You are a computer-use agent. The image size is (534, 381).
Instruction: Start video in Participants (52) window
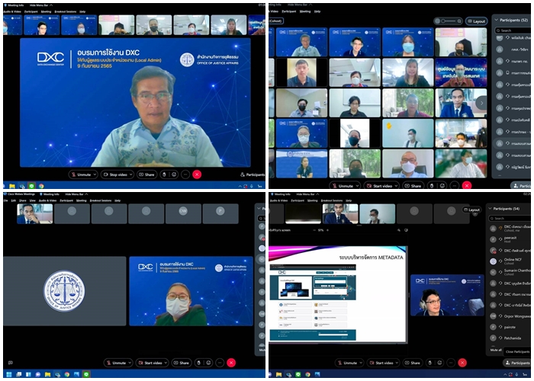[x=378, y=186]
